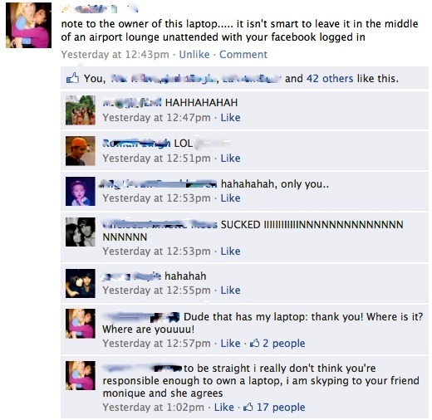
Task: Like the 1:02pm 'monique' comment
Action: tap(224, 408)
